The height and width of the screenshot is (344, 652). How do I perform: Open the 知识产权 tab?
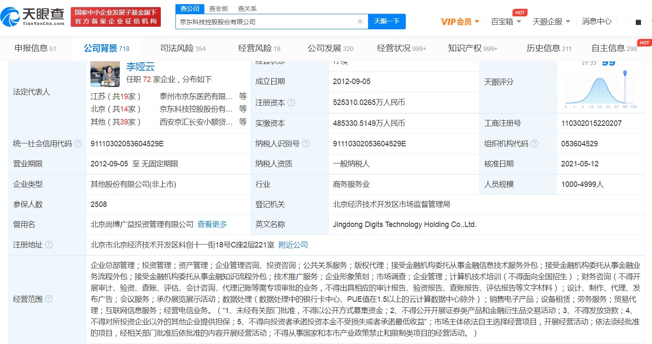click(473, 48)
